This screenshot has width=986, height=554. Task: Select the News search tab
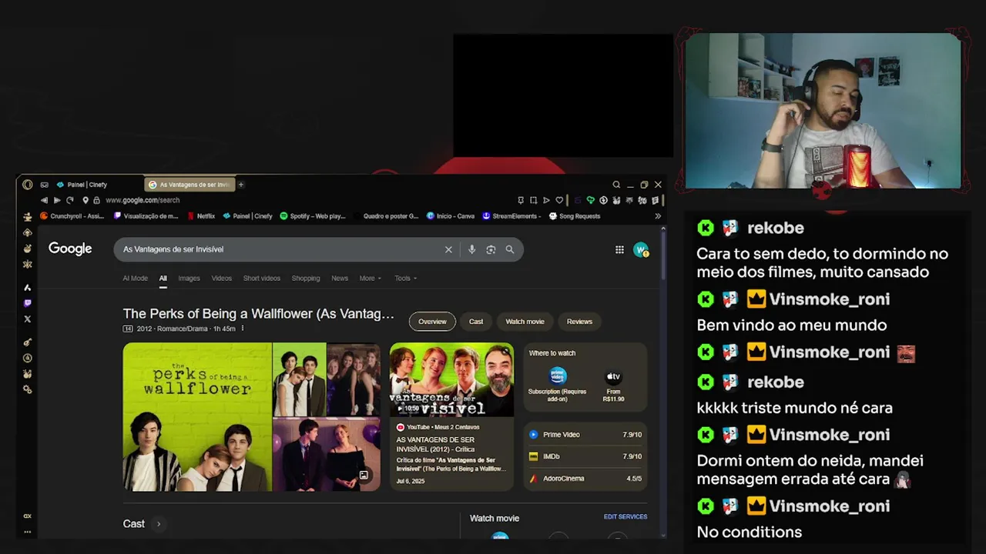tap(340, 279)
